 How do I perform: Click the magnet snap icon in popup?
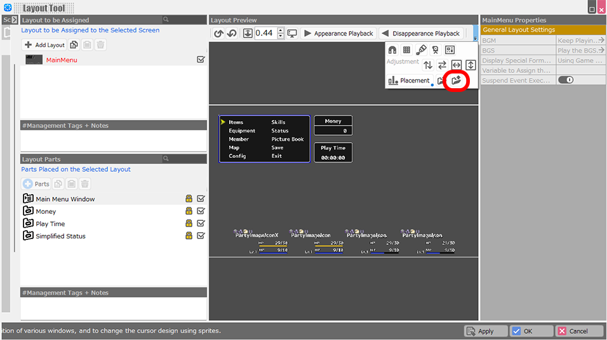392,50
